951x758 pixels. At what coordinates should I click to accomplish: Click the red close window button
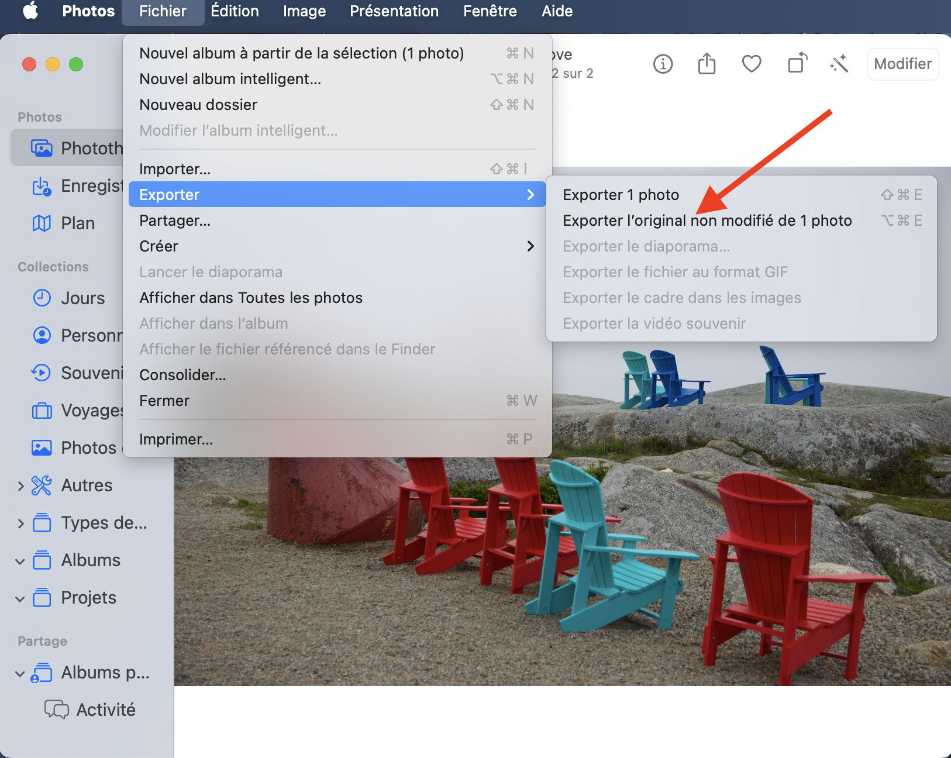(x=29, y=64)
